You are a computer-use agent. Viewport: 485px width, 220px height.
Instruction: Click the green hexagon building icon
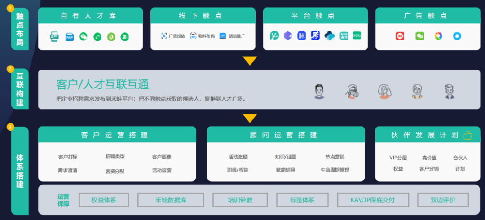click(x=125, y=37)
